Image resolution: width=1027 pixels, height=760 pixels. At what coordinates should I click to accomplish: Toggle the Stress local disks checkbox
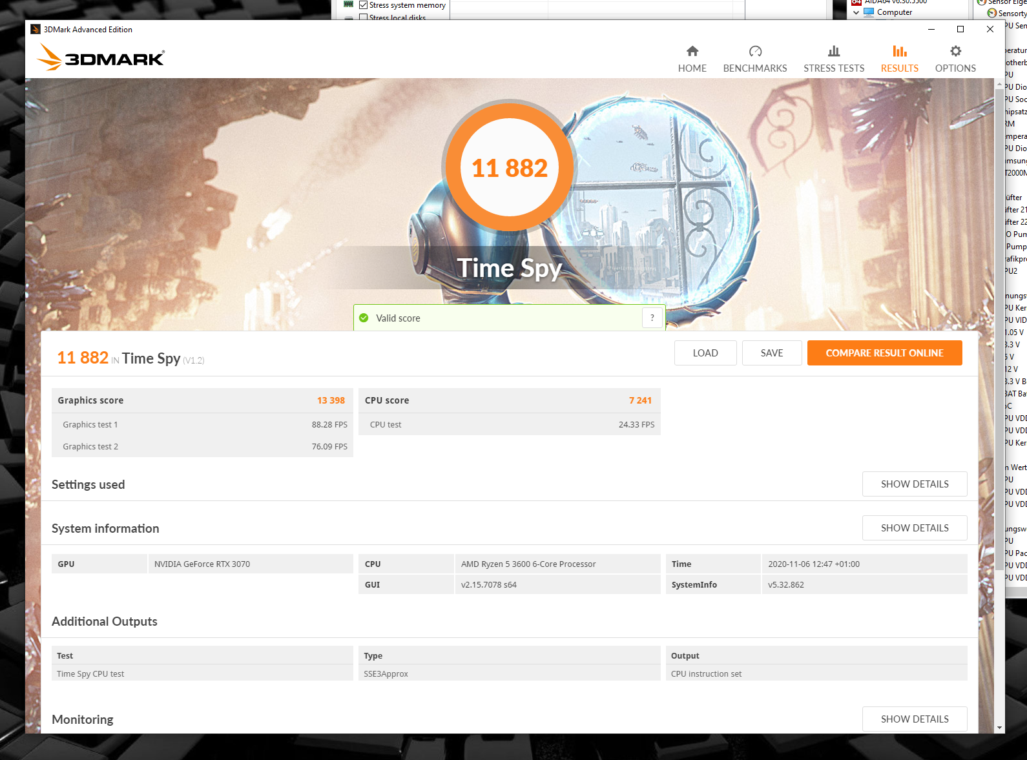363,18
